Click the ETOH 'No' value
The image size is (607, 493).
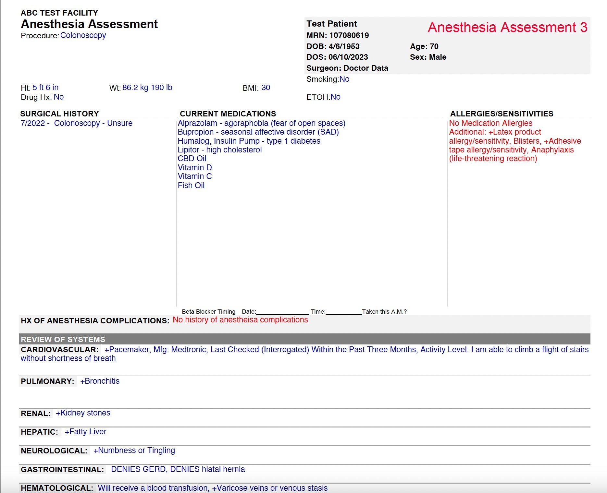(336, 97)
